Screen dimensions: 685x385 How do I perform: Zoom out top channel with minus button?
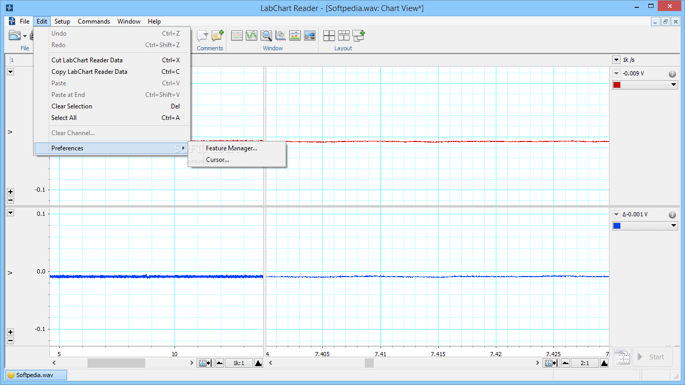click(10, 200)
